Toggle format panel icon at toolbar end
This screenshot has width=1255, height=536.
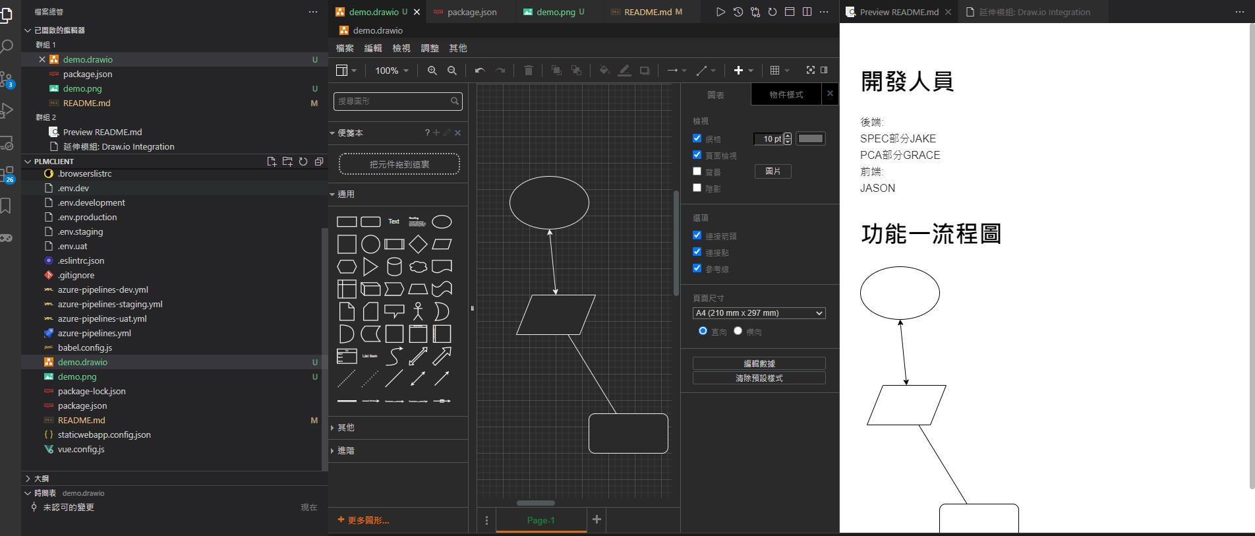(x=824, y=70)
